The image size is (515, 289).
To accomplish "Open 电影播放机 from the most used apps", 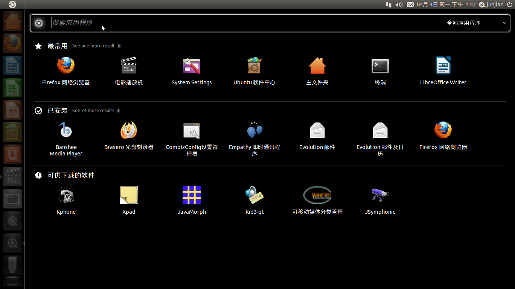I will click(x=129, y=71).
